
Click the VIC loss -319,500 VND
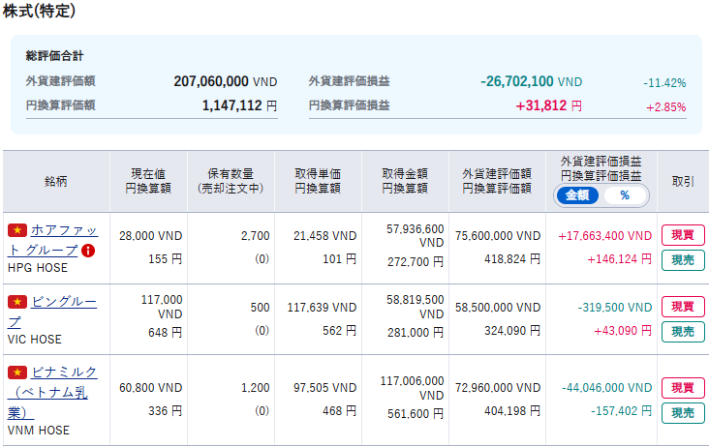(x=615, y=308)
